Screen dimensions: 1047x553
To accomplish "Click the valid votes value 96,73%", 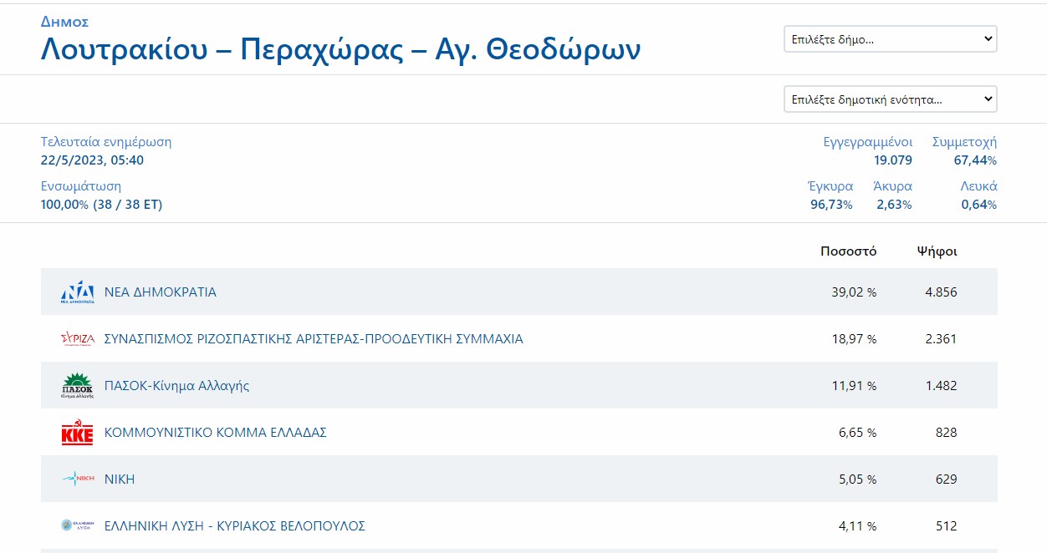I will [x=831, y=205].
